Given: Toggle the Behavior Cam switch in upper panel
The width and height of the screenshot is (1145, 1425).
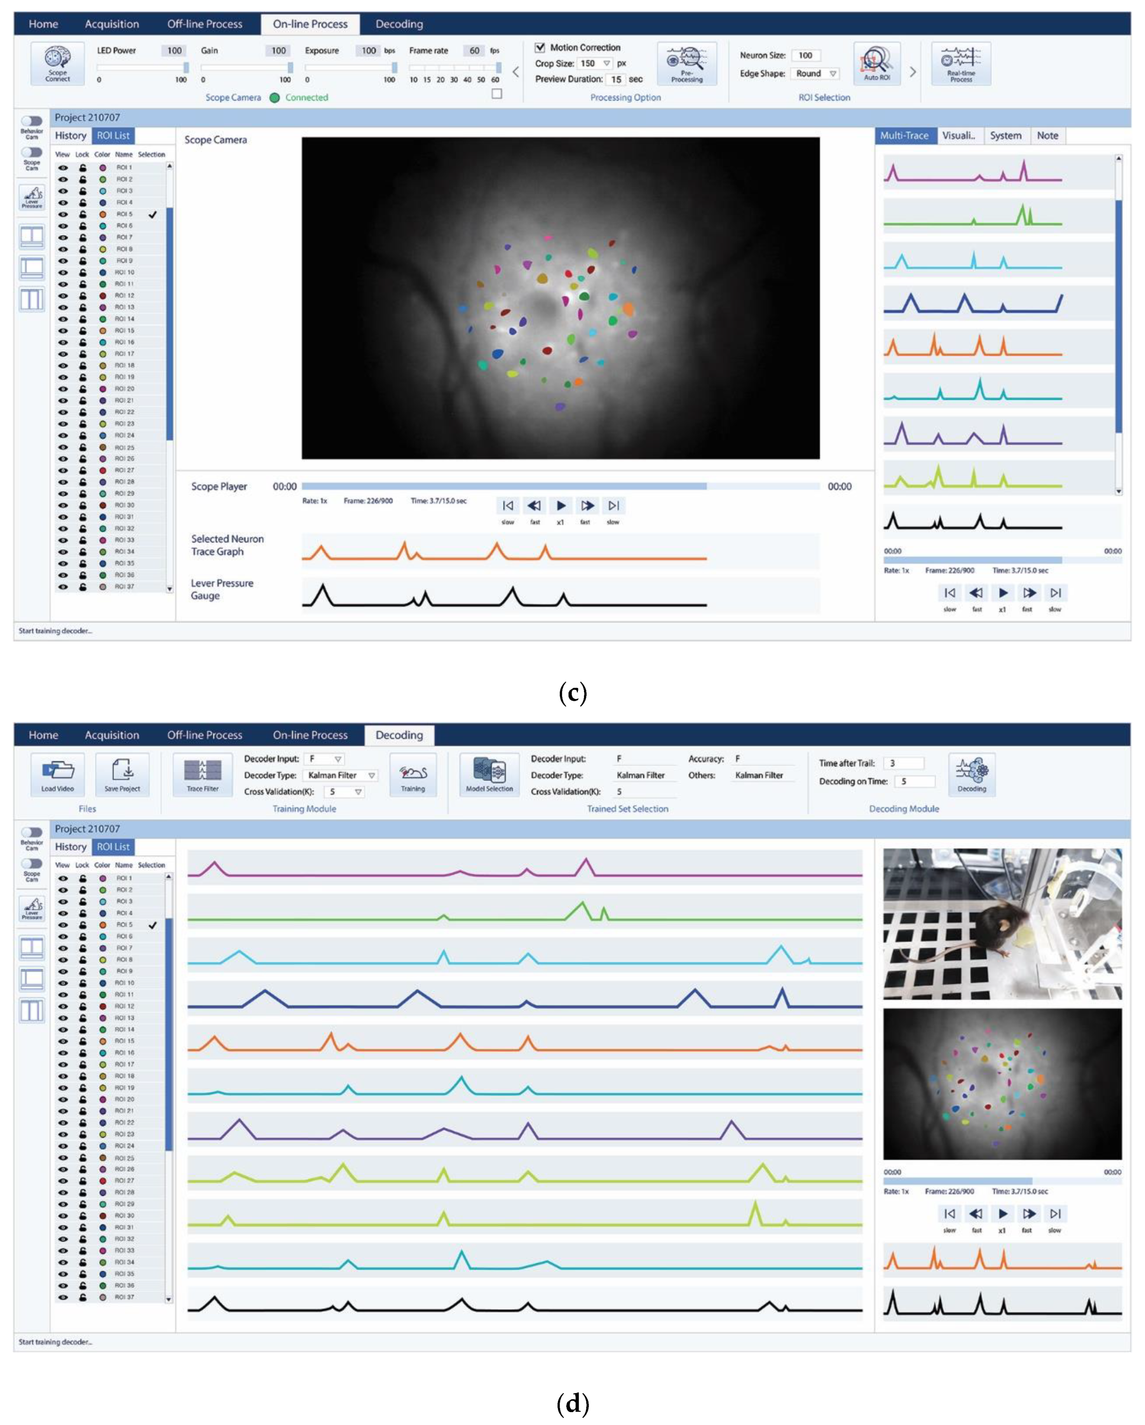Looking at the screenshot, I should tap(32, 121).
